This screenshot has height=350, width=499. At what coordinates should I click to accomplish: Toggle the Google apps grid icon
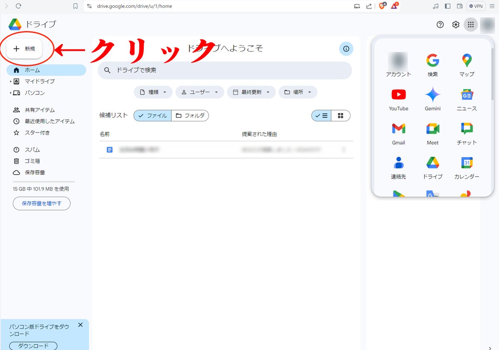471,25
